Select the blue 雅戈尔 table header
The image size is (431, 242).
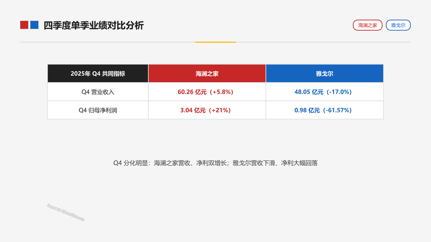(325, 73)
